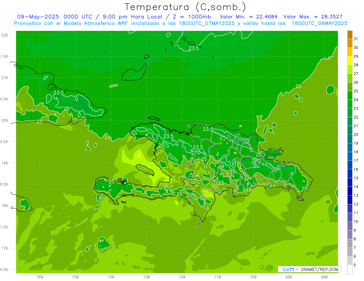
Task: Click the color bar label '5'
Action: 355,265
